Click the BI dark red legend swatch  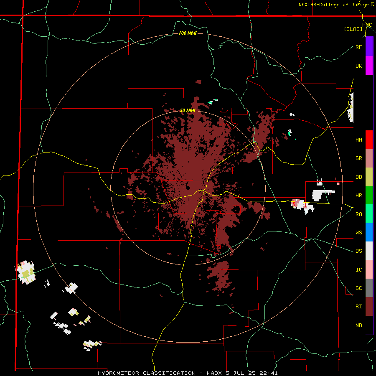point(369,307)
